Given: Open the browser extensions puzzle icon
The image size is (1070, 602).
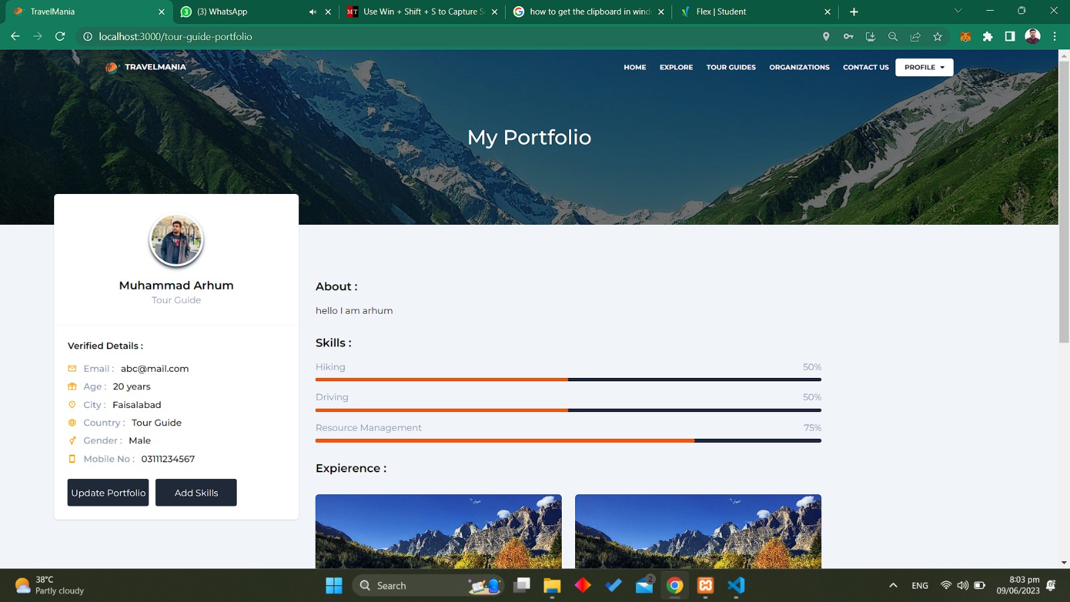Looking at the screenshot, I should point(988,37).
